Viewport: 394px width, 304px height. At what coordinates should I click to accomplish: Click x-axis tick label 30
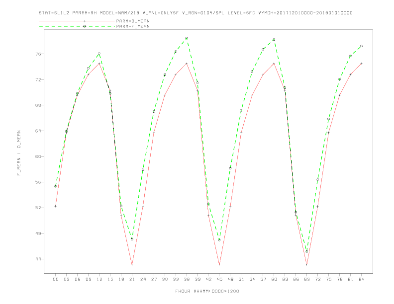point(165,279)
